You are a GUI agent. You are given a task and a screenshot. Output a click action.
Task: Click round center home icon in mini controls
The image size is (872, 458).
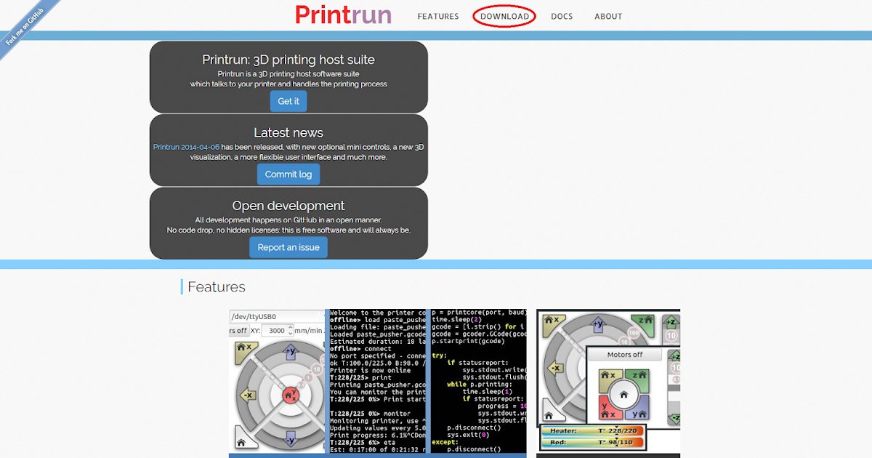tap(624, 395)
